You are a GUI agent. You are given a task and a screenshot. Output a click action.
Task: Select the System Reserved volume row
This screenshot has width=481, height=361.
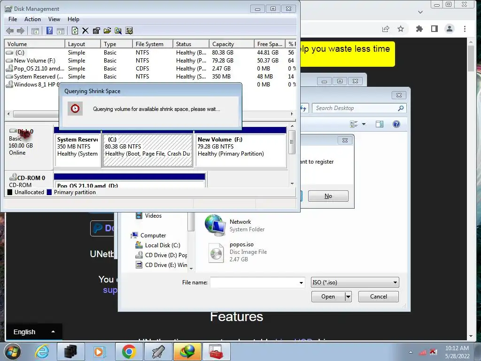click(151, 77)
